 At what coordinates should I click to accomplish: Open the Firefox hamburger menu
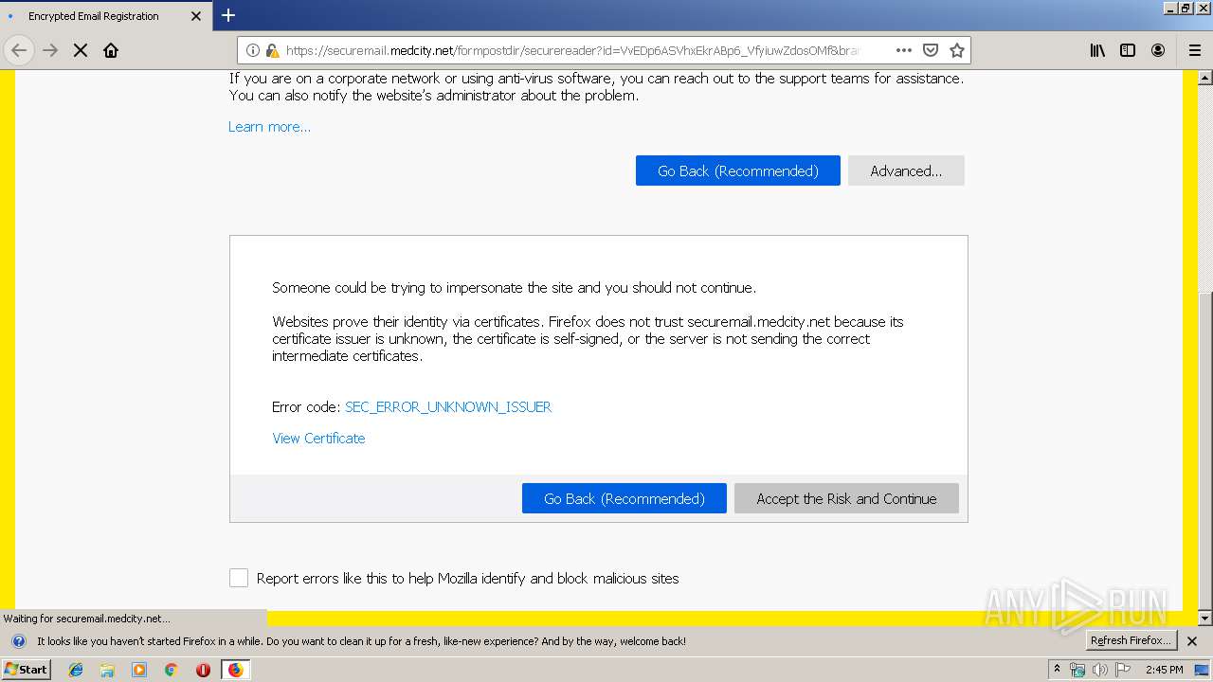1195,50
